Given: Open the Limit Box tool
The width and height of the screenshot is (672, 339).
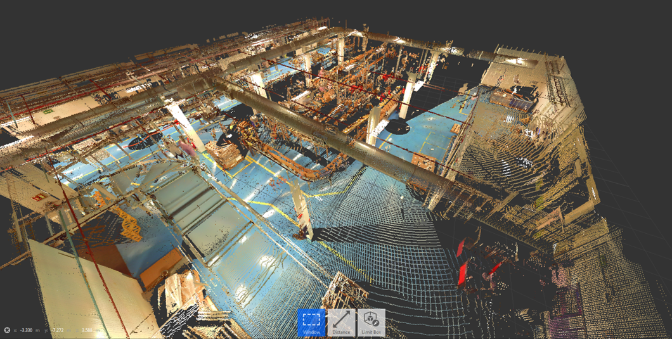Looking at the screenshot, I should coord(371,323).
